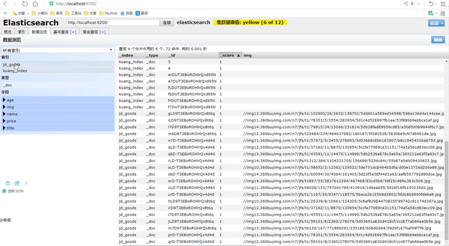Switch to the 索引 tab
The image size is (449, 246).
pos(21,32)
